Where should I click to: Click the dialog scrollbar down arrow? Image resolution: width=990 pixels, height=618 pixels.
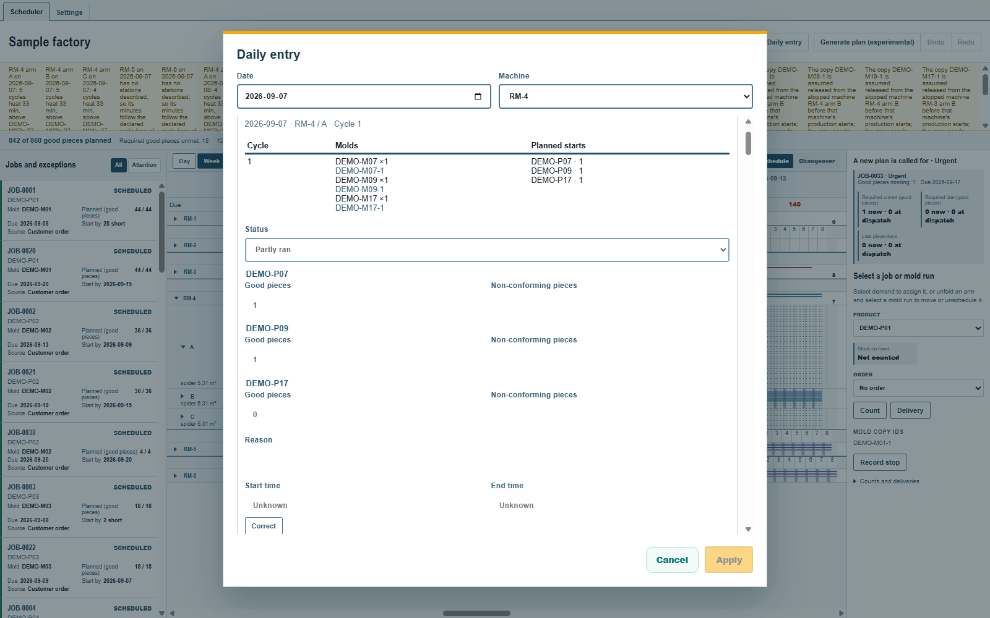point(748,529)
